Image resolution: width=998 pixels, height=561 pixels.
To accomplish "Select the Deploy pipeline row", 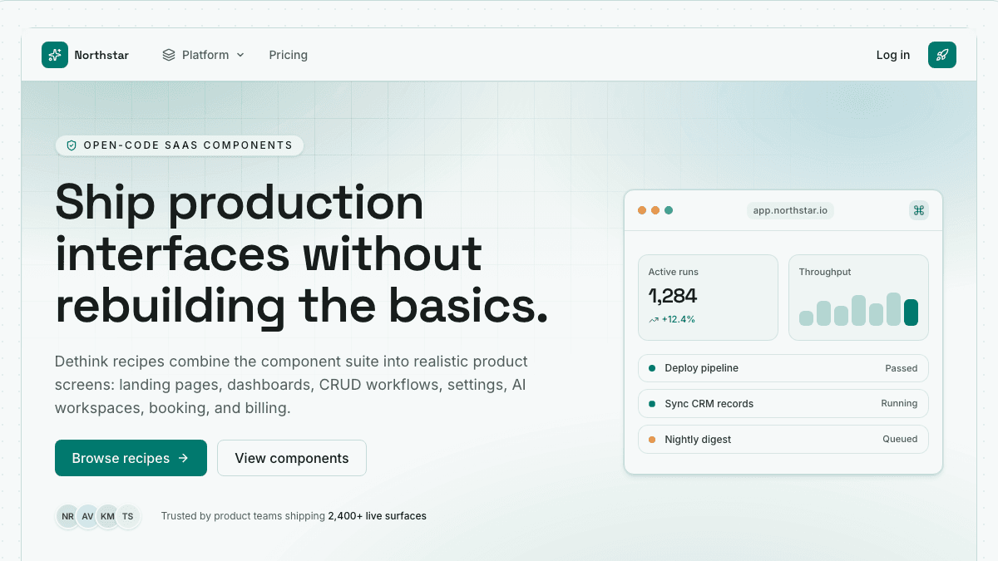I will (x=783, y=368).
